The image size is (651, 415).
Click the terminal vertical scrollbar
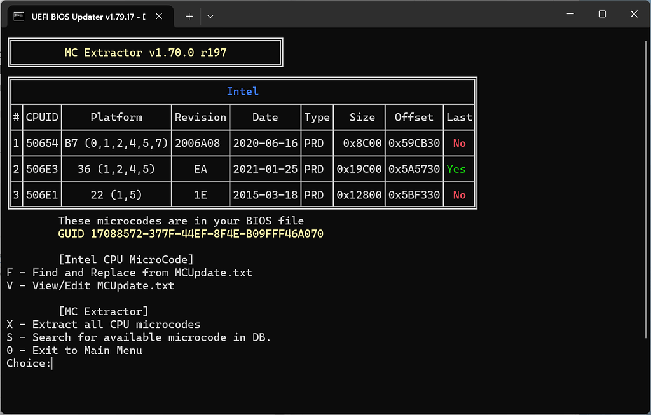[x=647, y=189]
